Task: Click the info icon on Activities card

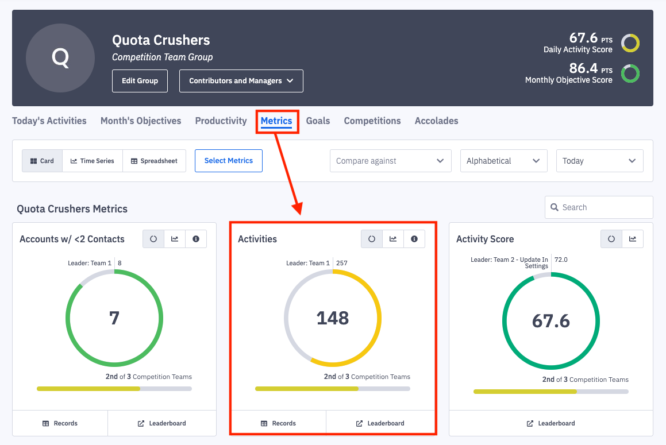Action: point(414,239)
